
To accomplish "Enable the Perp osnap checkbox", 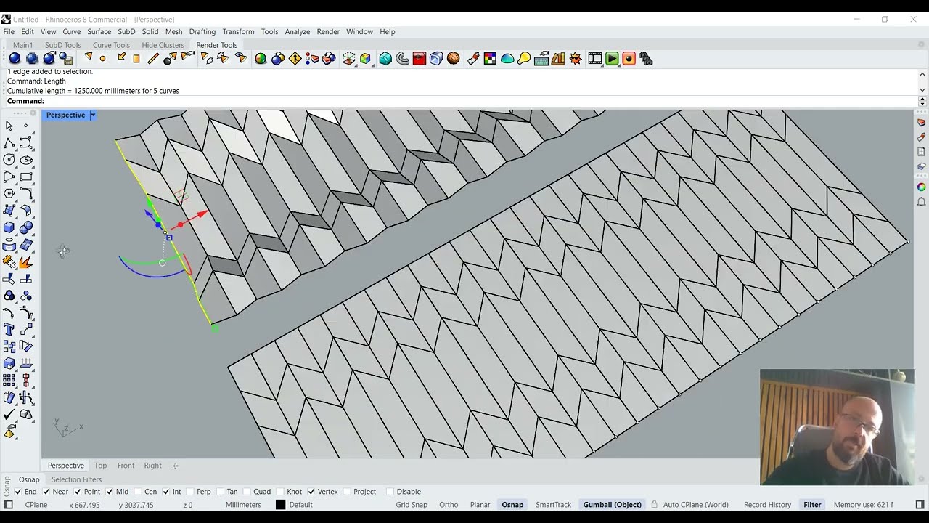I will point(191,492).
